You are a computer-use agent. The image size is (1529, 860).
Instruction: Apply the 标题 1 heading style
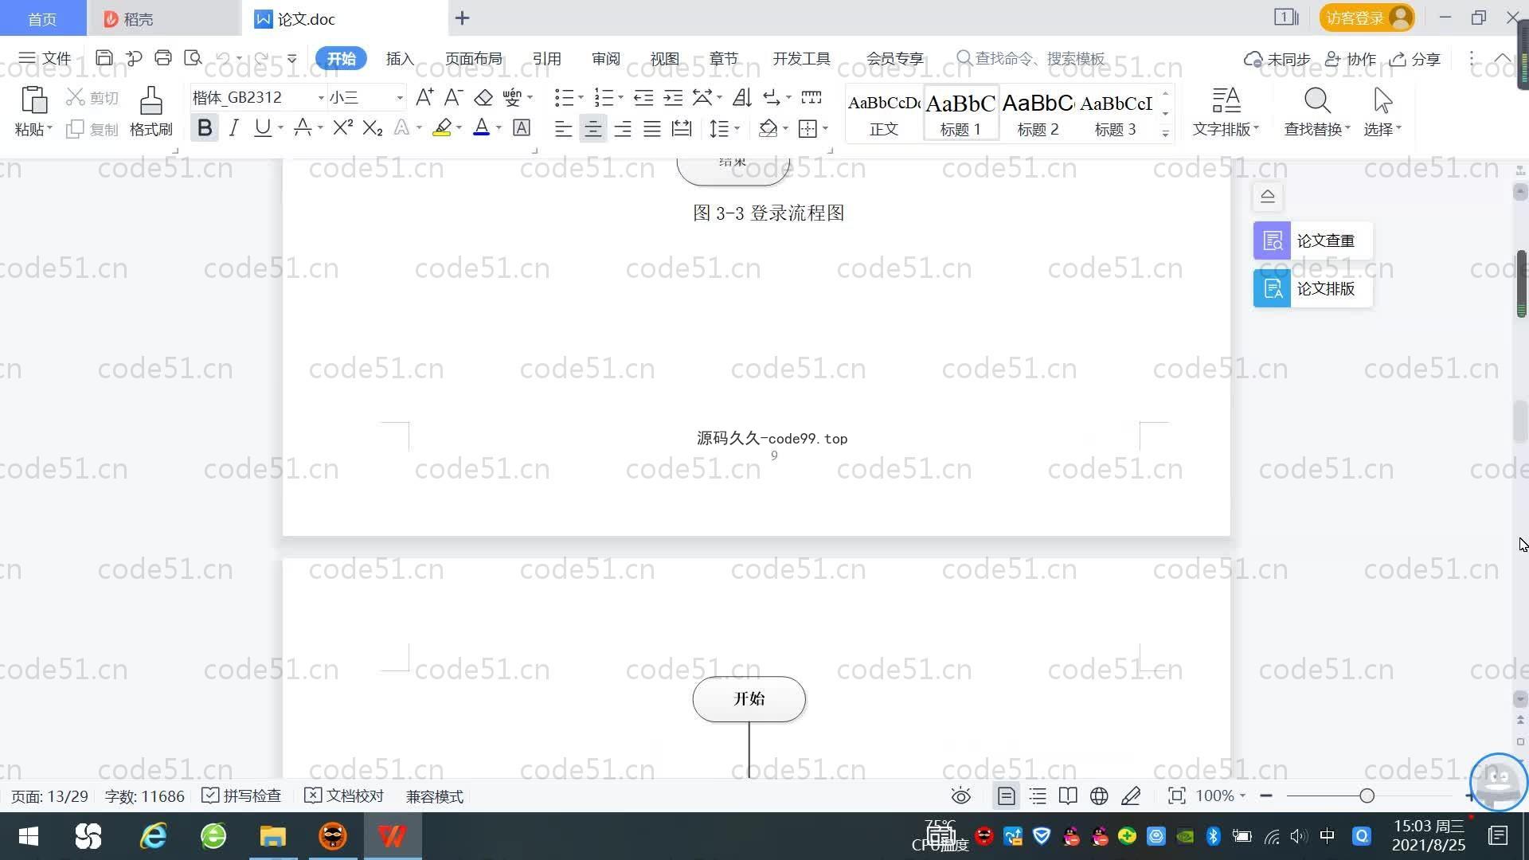point(960,113)
